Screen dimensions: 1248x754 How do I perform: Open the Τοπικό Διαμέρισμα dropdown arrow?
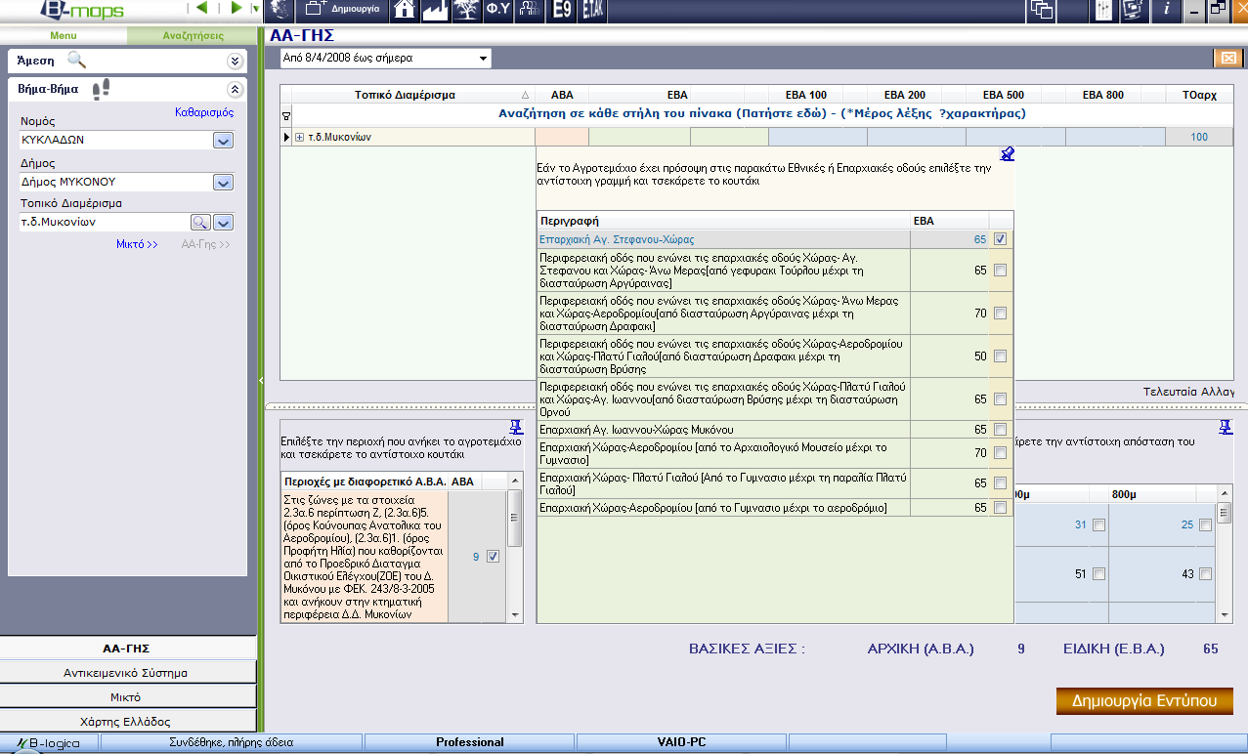point(223,222)
